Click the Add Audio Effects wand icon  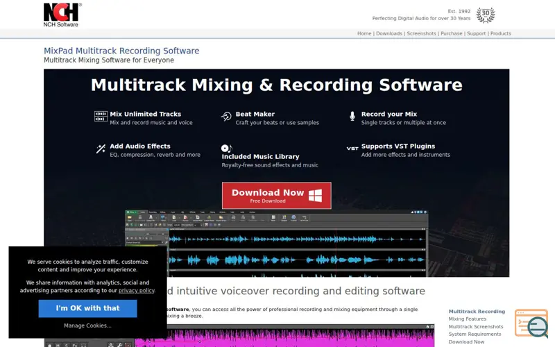[101, 149]
